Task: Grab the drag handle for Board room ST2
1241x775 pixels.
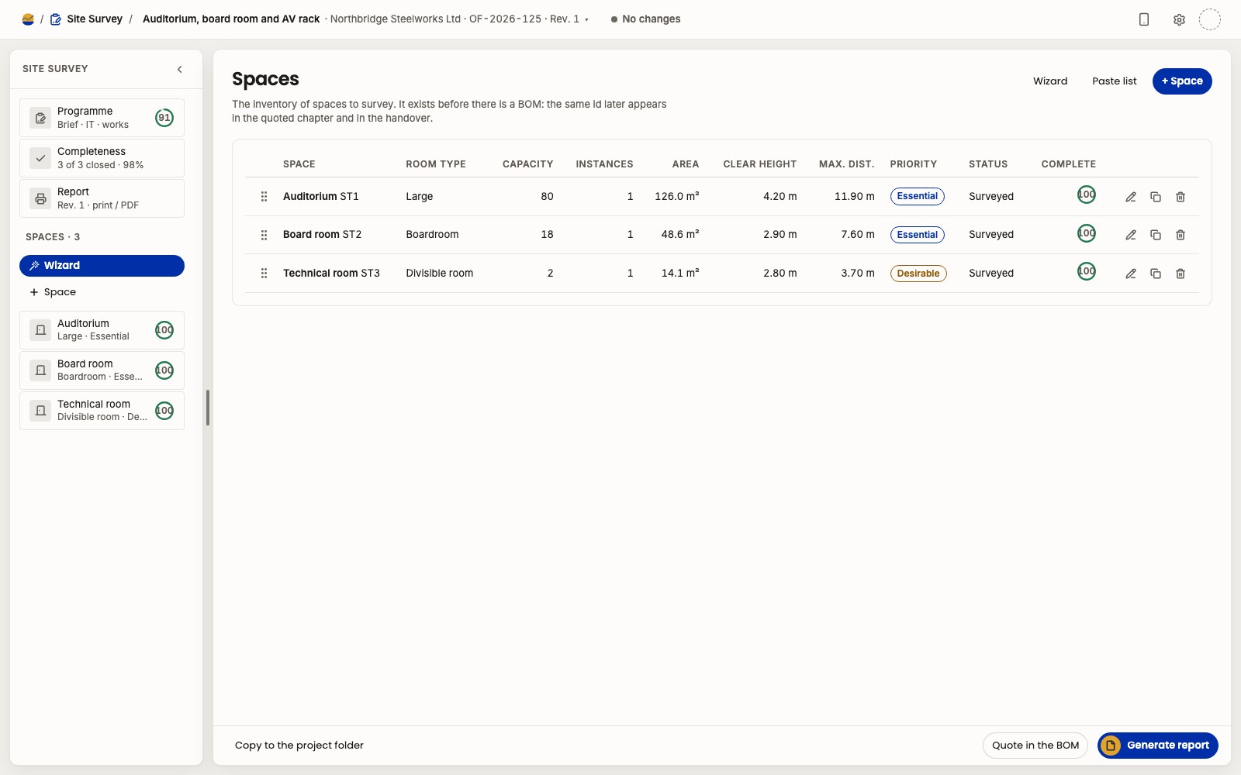Action: coord(264,235)
